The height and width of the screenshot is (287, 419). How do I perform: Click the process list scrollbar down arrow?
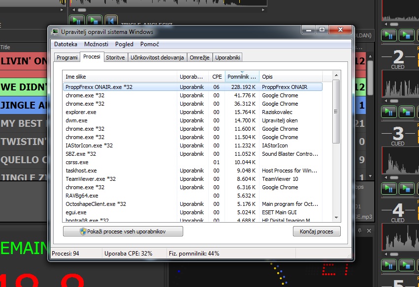tap(336, 217)
